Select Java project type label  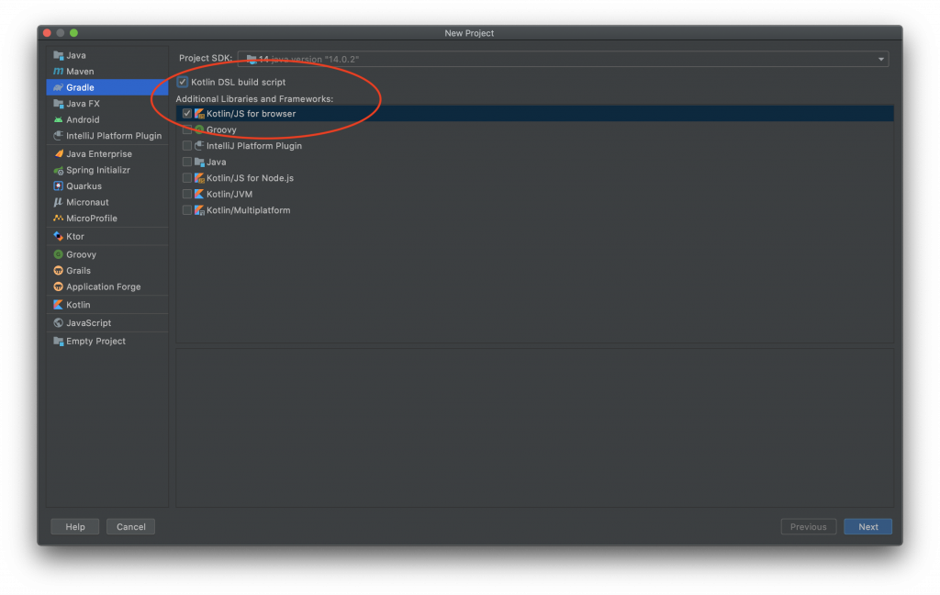[76, 55]
